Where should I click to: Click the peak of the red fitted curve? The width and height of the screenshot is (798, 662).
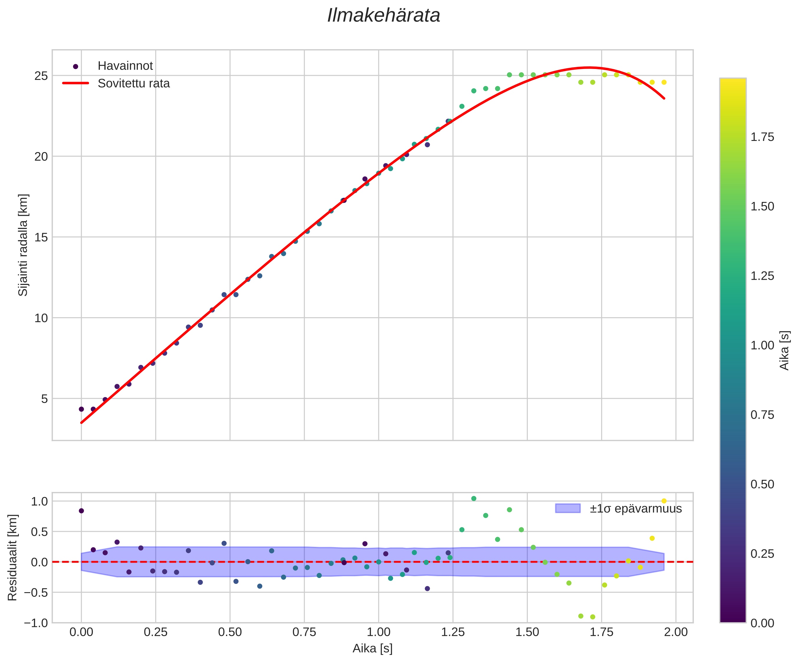[x=588, y=67]
